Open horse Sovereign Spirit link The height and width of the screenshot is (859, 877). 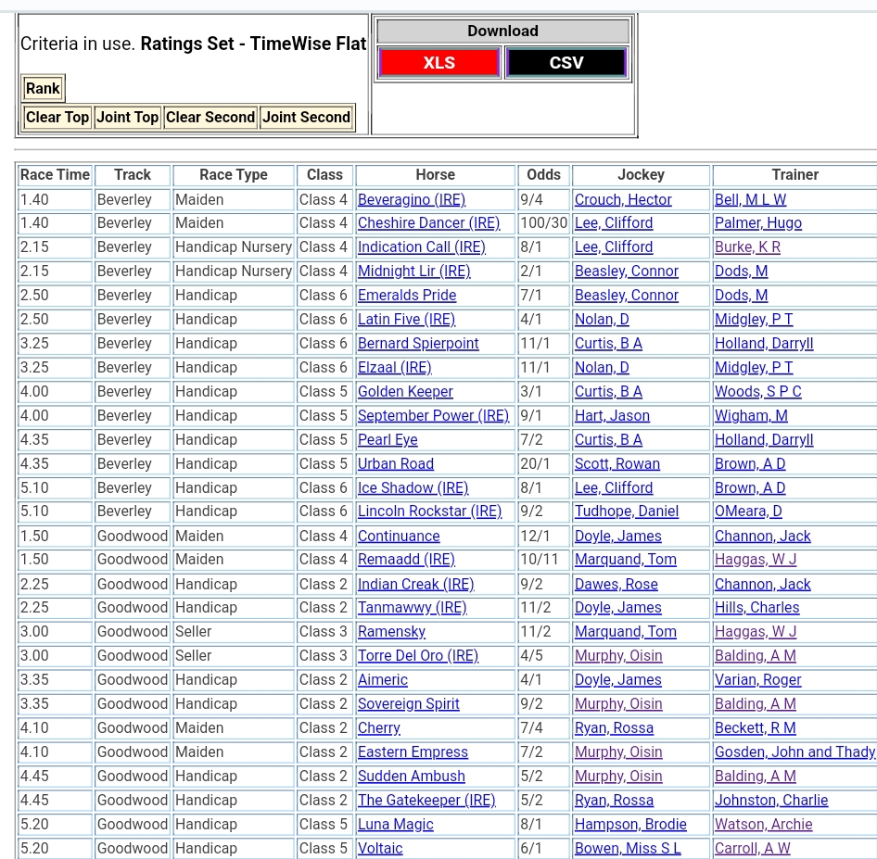(x=408, y=704)
